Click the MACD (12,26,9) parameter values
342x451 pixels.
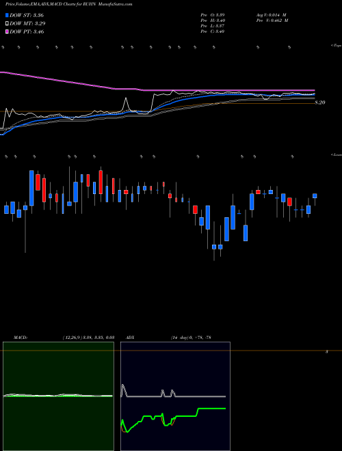tap(89, 338)
